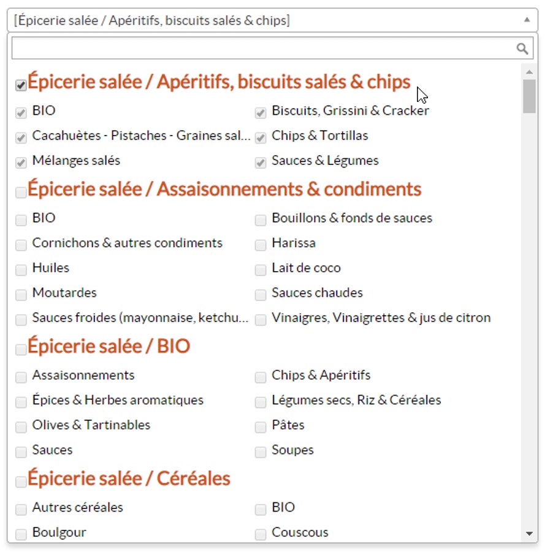Check the Huiles option
Image resolution: width=550 pixels, height=552 pixels.
coord(21,270)
